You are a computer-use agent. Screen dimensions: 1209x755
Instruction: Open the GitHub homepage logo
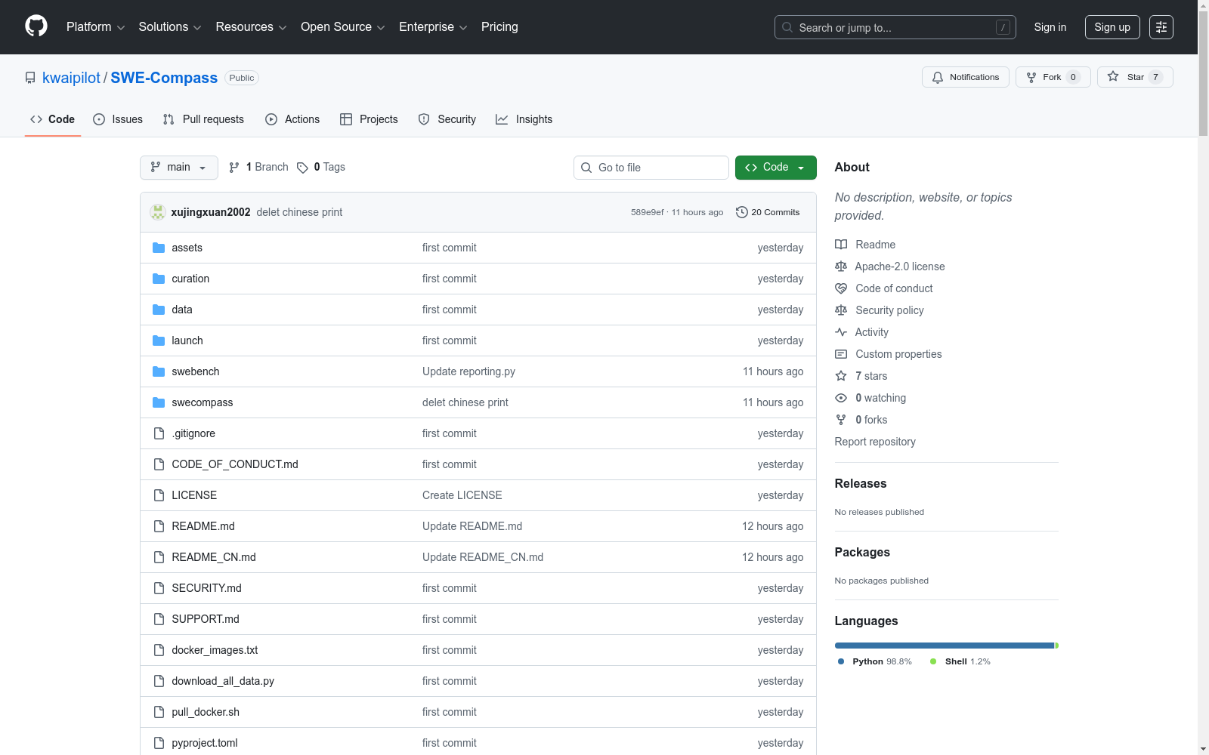tap(36, 26)
